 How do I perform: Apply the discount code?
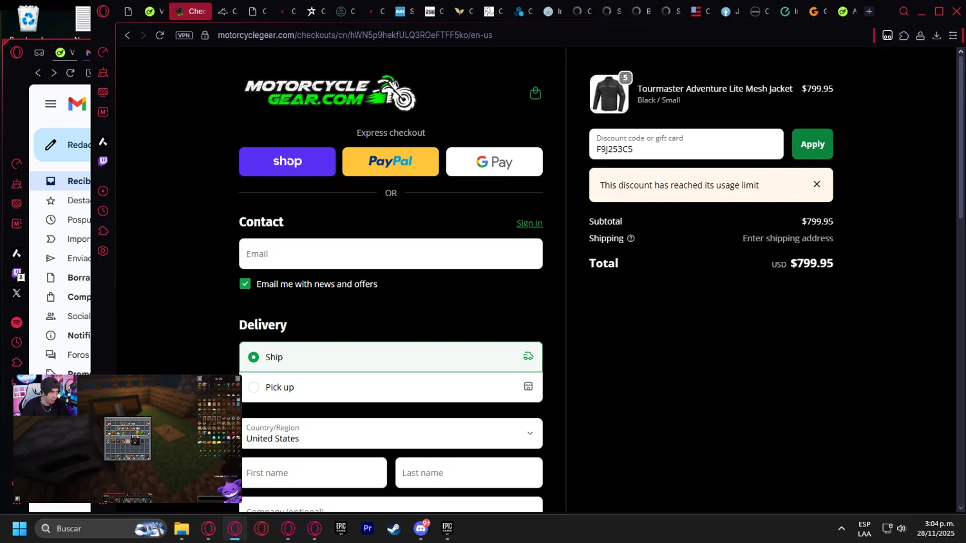pos(812,144)
